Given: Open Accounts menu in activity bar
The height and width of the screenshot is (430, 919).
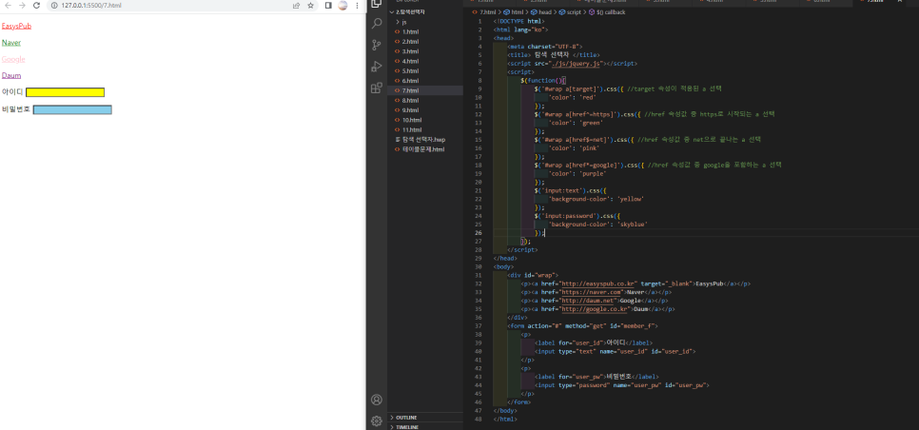Looking at the screenshot, I should pos(377,400).
